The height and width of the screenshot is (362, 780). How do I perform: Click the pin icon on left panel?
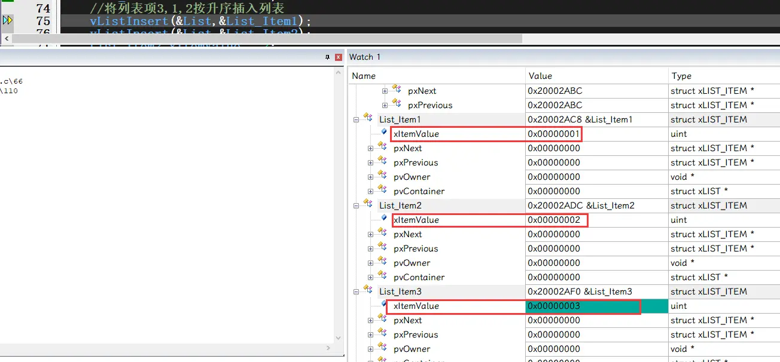pyautogui.click(x=327, y=57)
